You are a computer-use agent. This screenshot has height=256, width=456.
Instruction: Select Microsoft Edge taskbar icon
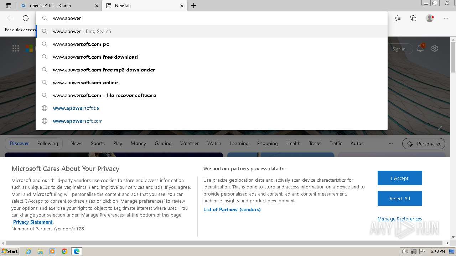click(x=77, y=251)
